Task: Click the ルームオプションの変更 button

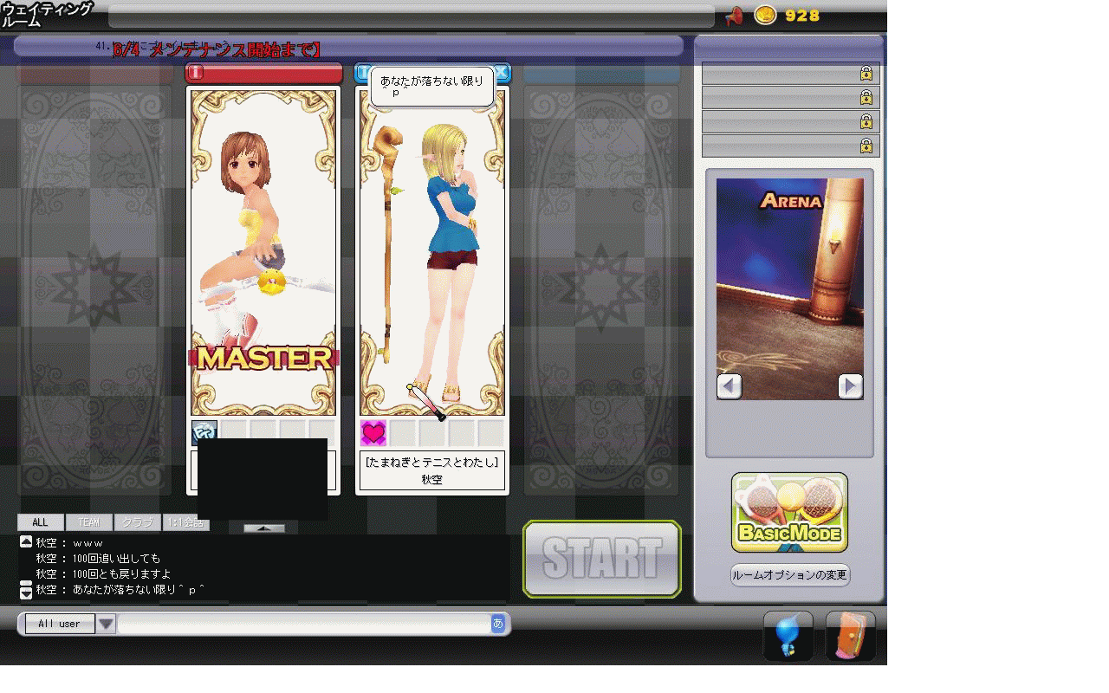Action: coord(789,575)
